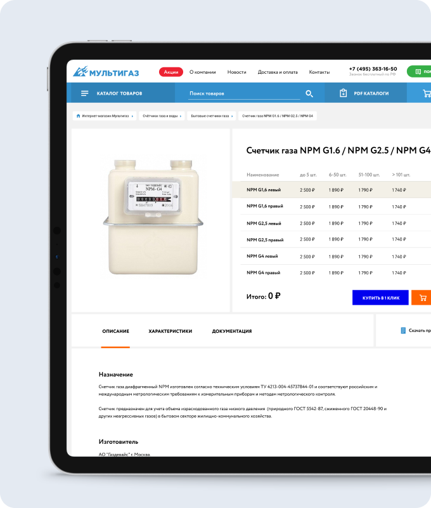This screenshot has width=431, height=508.
Task: Click the Скачать download link
Action: [x=420, y=330]
